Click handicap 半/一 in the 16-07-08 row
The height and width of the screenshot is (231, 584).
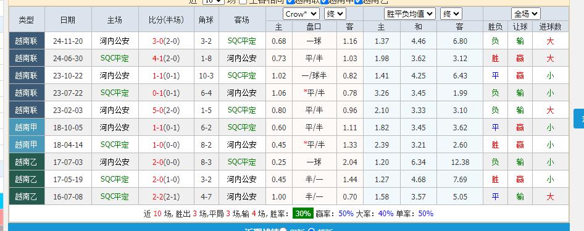[314, 196]
